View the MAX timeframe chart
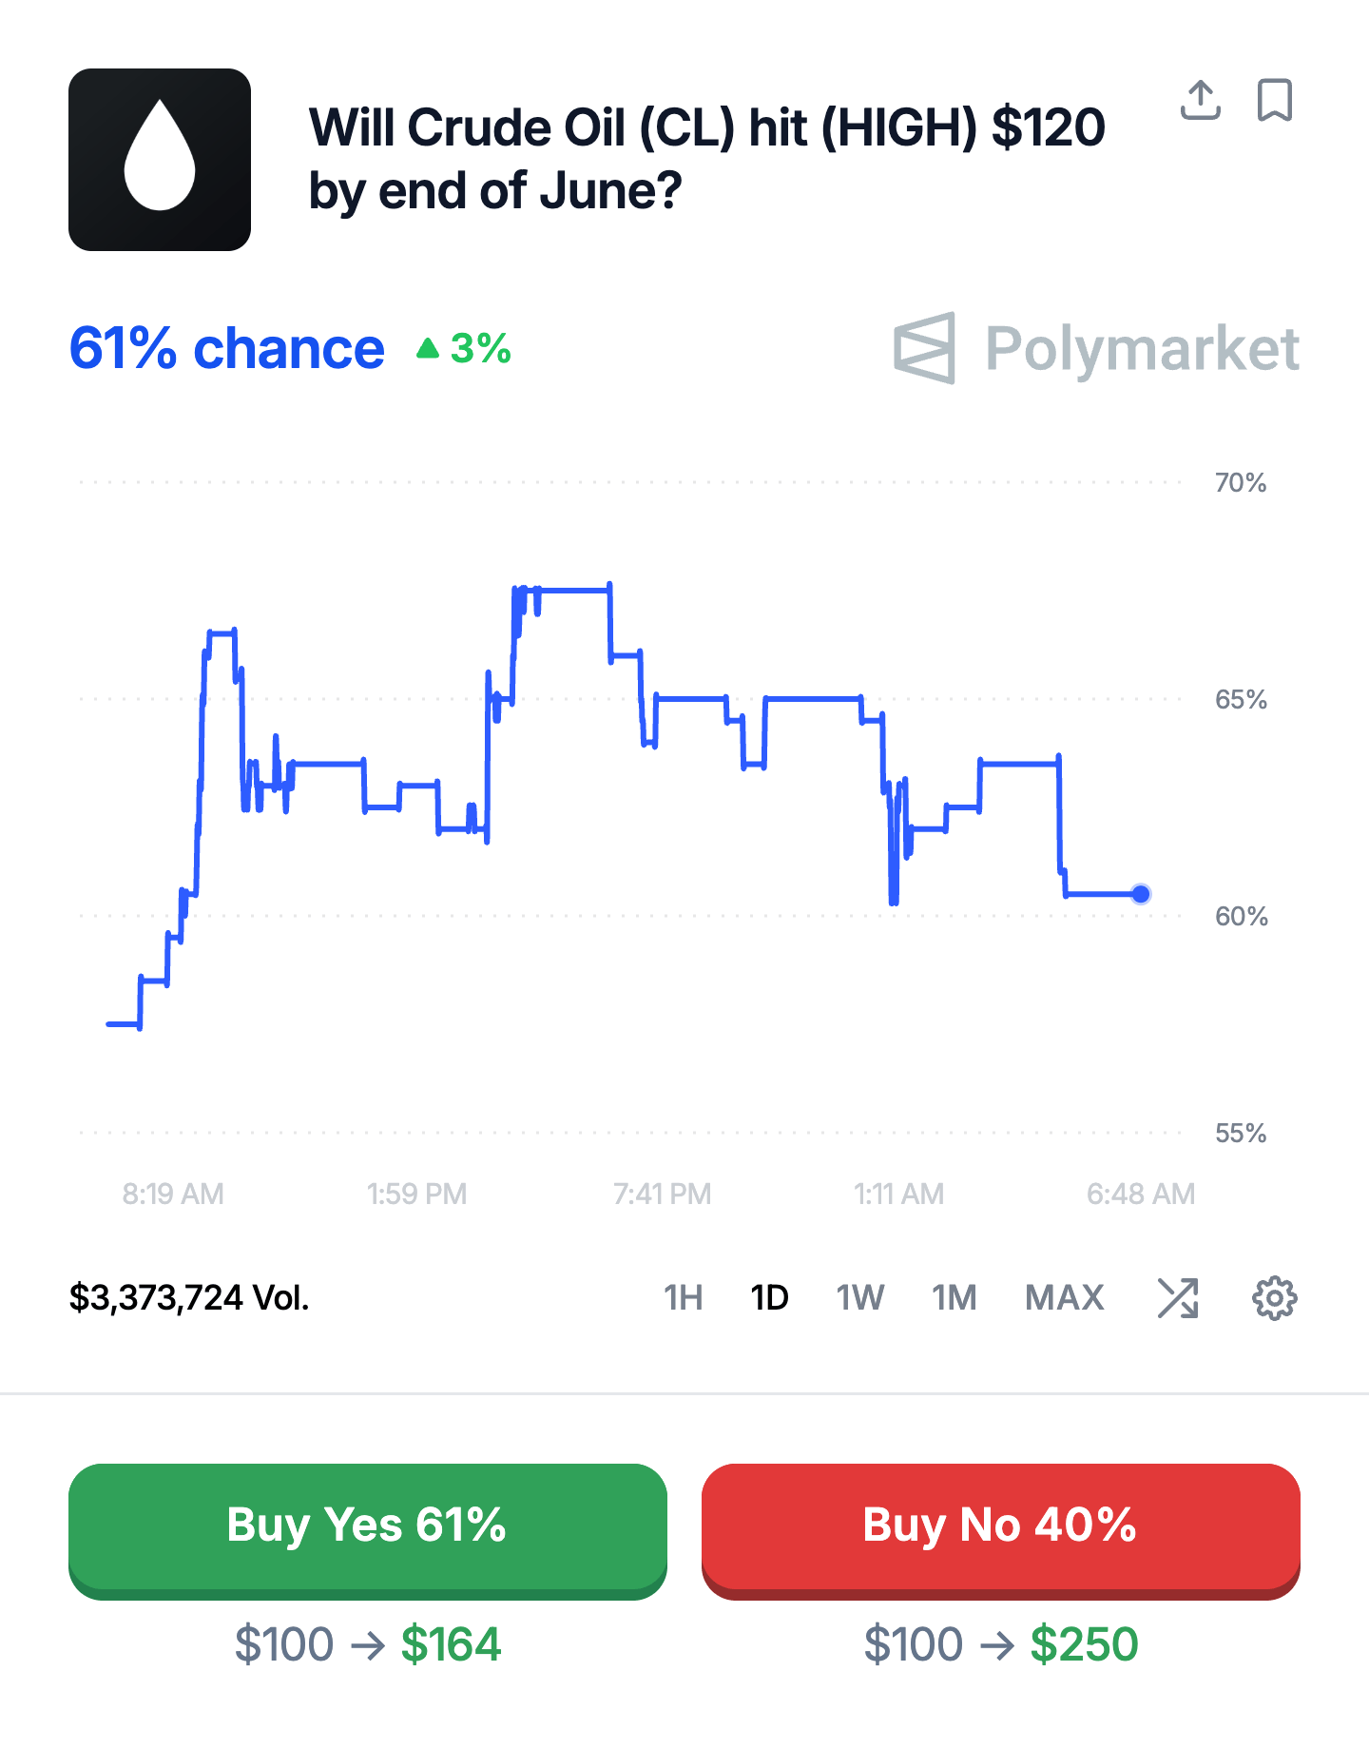This screenshot has width=1369, height=1749. [1064, 1297]
